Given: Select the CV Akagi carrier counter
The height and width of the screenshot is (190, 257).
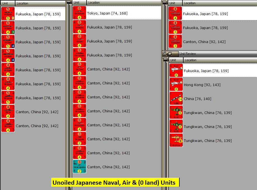Looking at the screenshot, I should (8, 56).
